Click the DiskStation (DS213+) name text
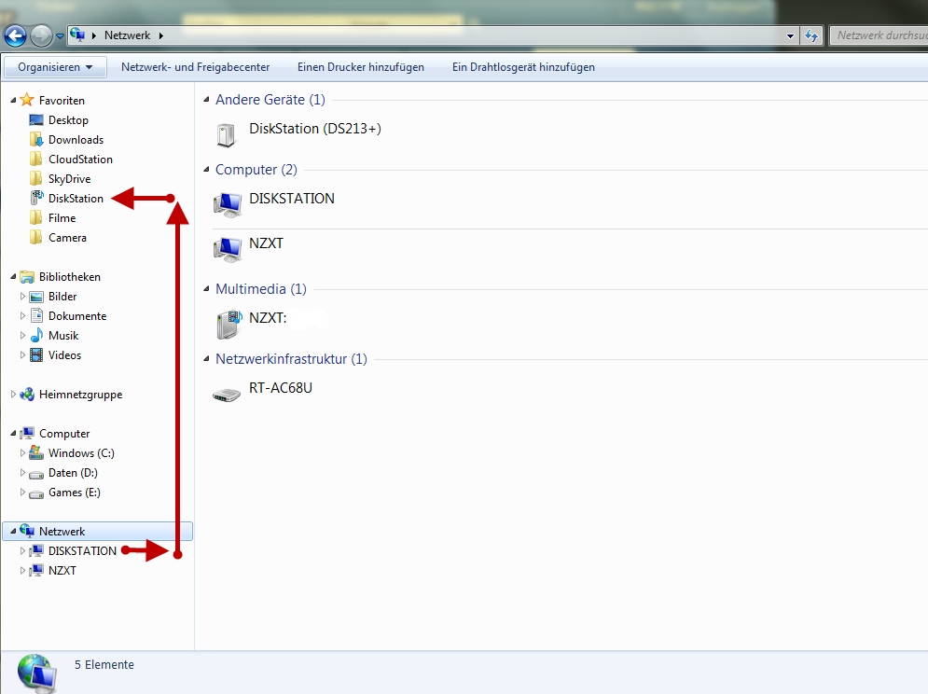Viewport: 928px width, 694px height. click(x=315, y=129)
